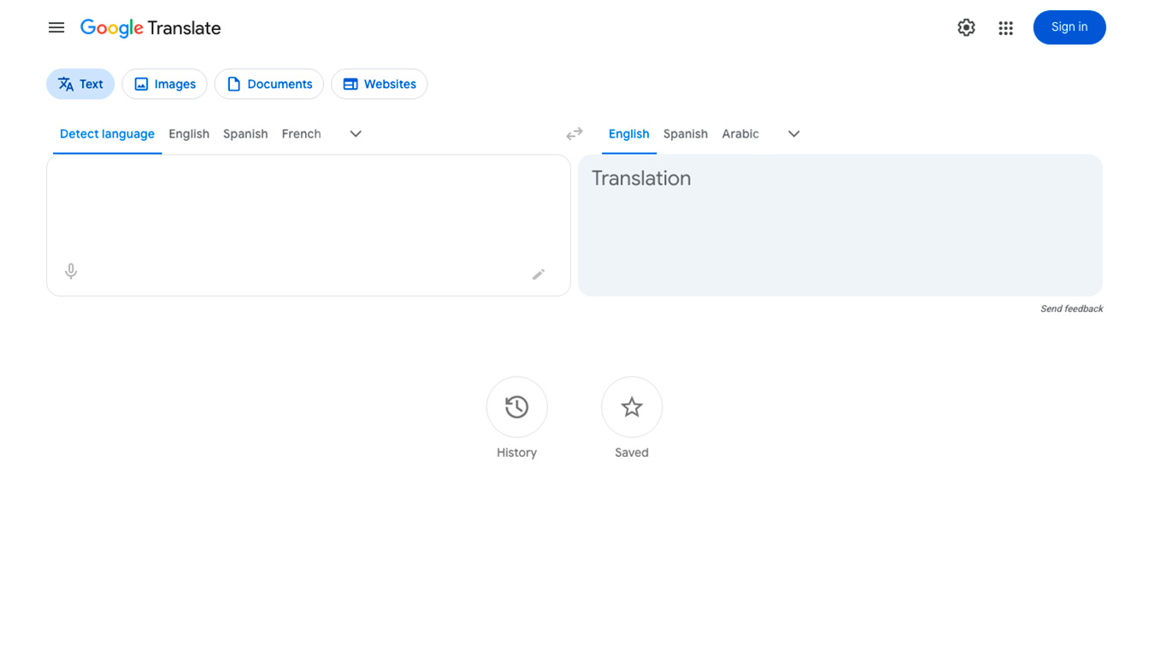
Task: Click inside the source text box
Action: click(x=308, y=205)
